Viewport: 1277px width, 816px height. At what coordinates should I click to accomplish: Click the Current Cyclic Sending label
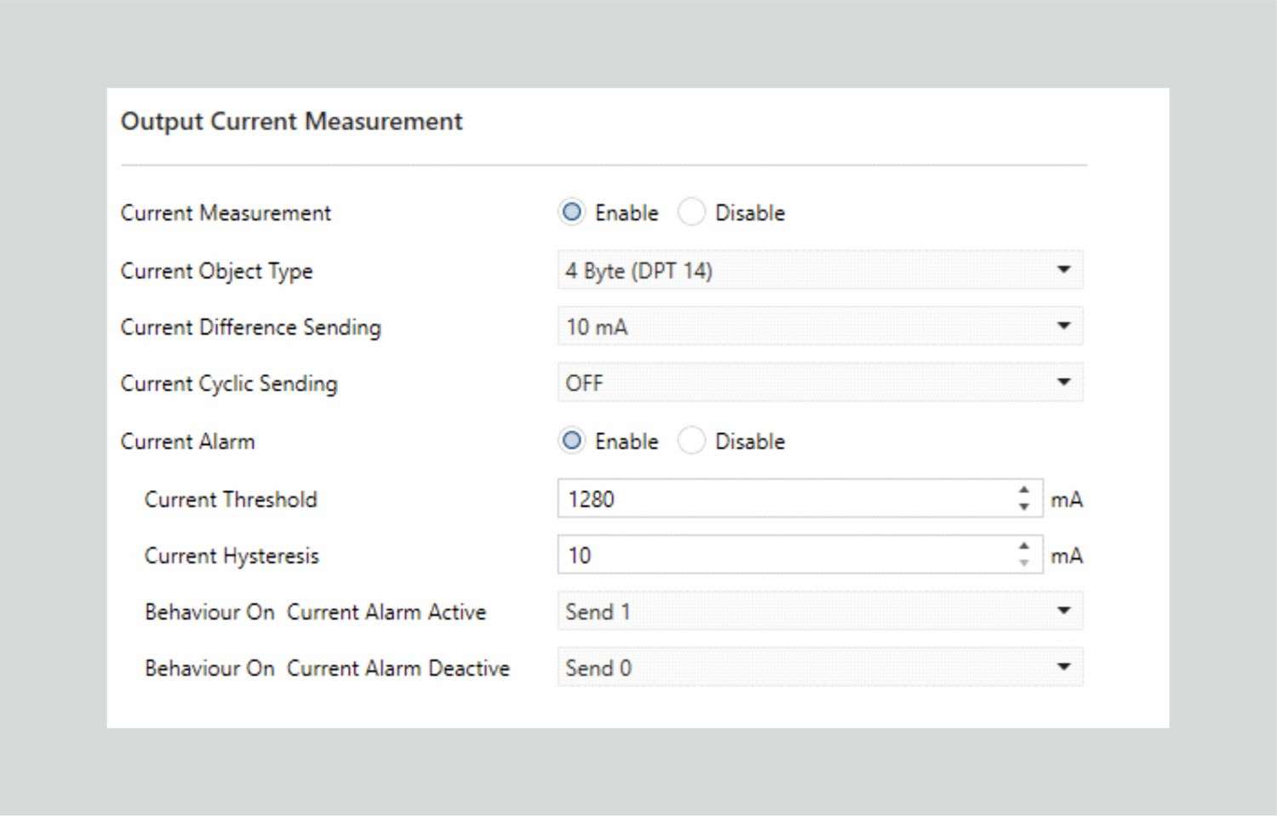(229, 384)
